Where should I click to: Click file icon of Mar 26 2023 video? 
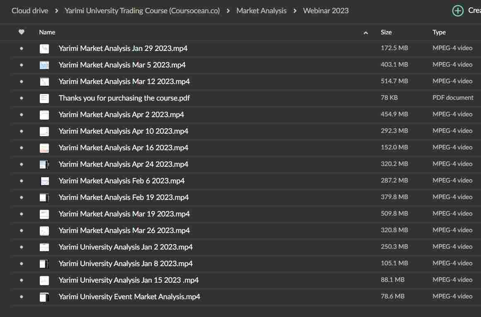(x=44, y=231)
